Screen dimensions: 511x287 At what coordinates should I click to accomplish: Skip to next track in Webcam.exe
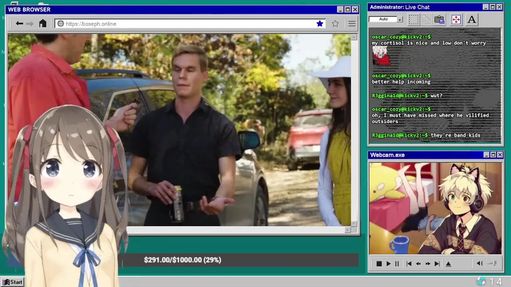437,263
